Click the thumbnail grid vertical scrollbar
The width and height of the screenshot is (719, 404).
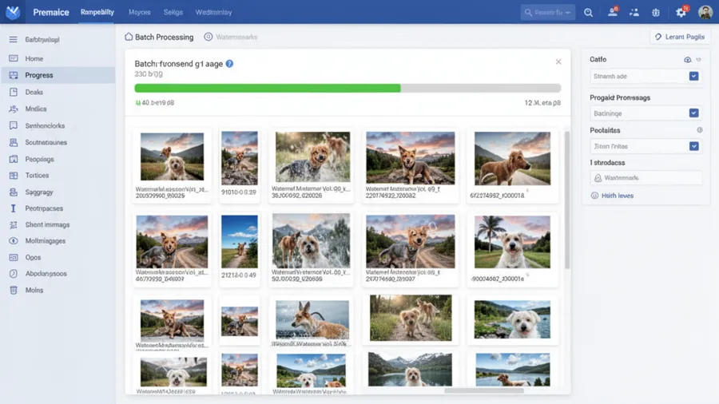(567, 200)
